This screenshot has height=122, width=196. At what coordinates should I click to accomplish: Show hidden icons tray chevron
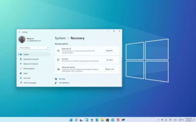pyautogui.click(x=158, y=120)
